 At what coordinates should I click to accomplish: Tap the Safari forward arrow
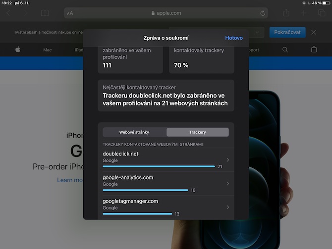pyautogui.click(x=26, y=13)
